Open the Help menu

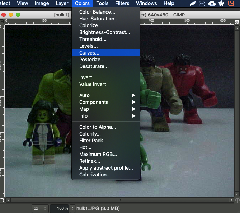(x=169, y=3)
